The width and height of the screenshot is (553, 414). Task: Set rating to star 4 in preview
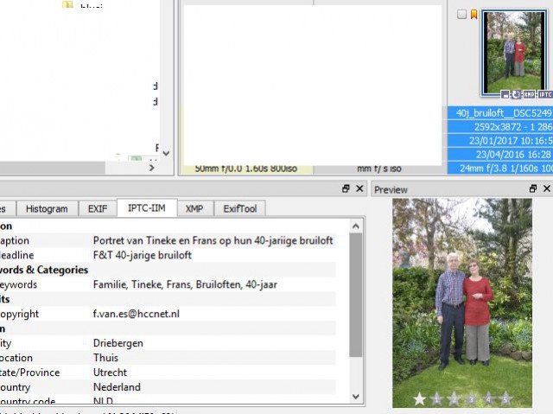click(488, 399)
